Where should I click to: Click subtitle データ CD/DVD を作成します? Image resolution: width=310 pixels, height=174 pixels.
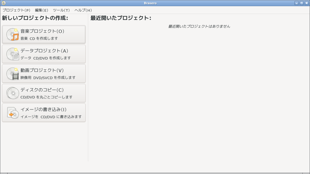46,58
